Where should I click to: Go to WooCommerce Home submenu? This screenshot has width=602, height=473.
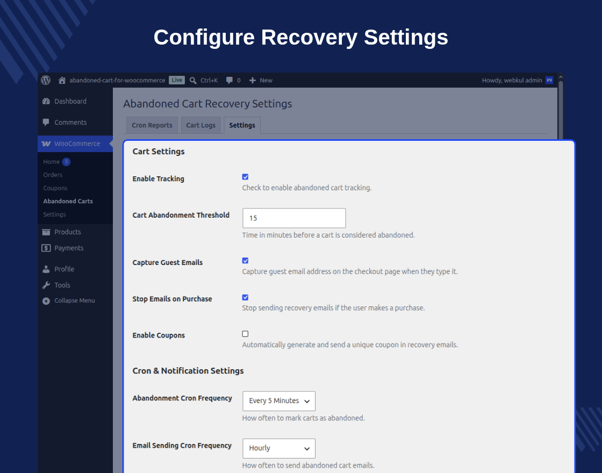tap(52, 162)
